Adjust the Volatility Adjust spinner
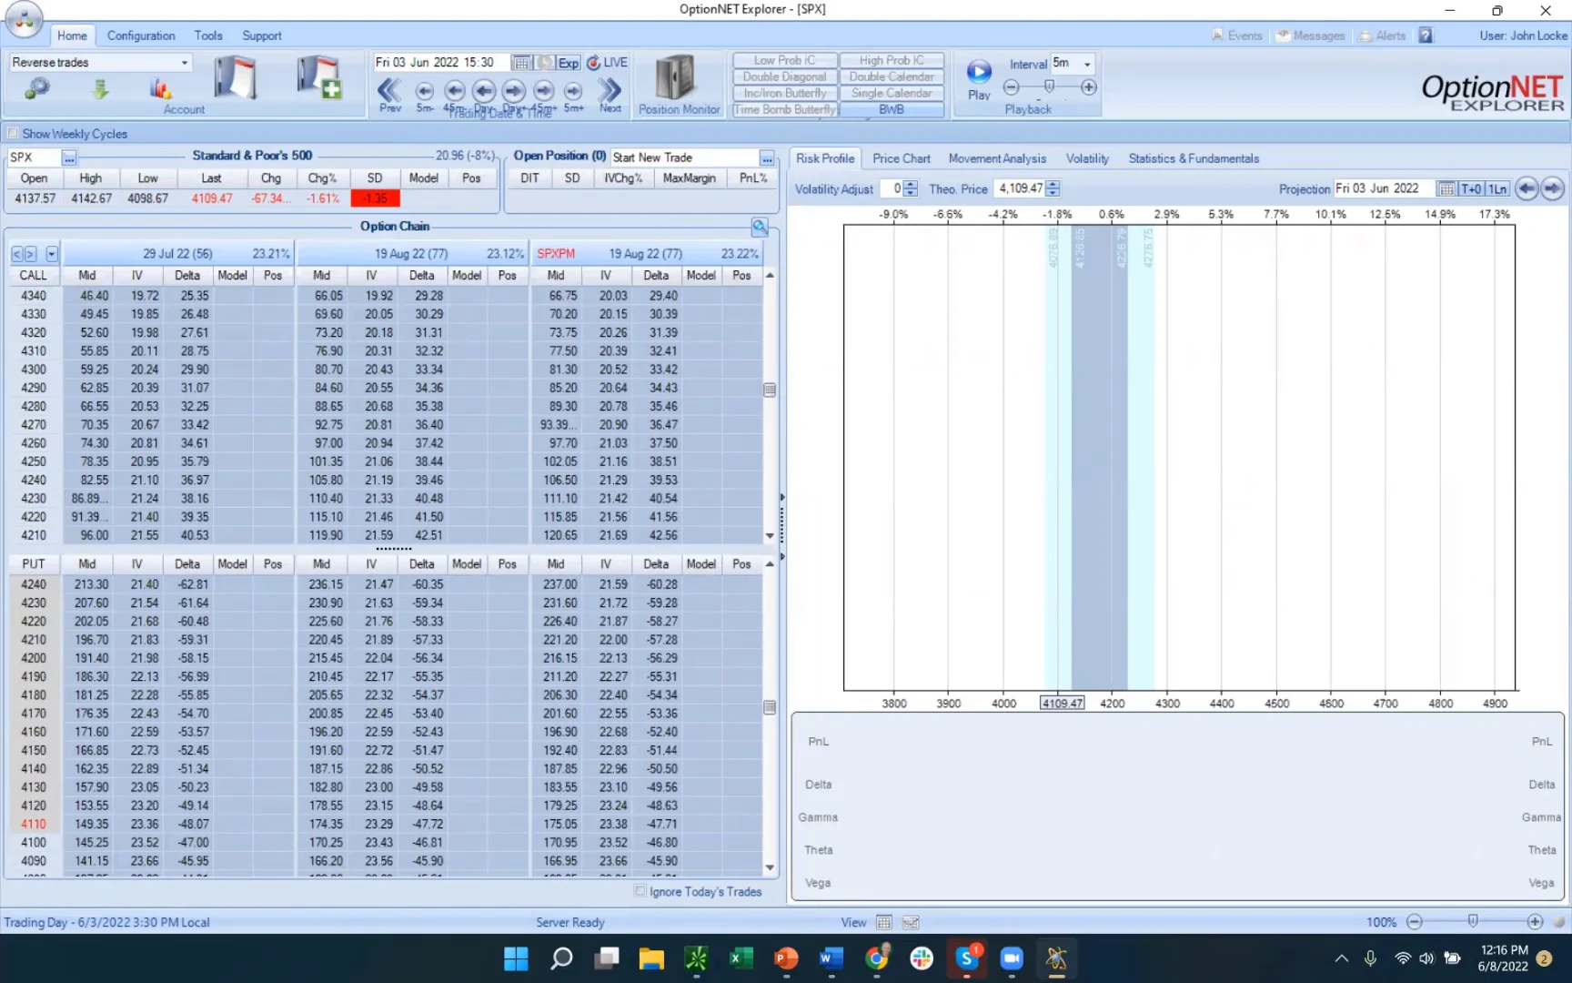Viewport: 1572px width, 983px height. 911,188
